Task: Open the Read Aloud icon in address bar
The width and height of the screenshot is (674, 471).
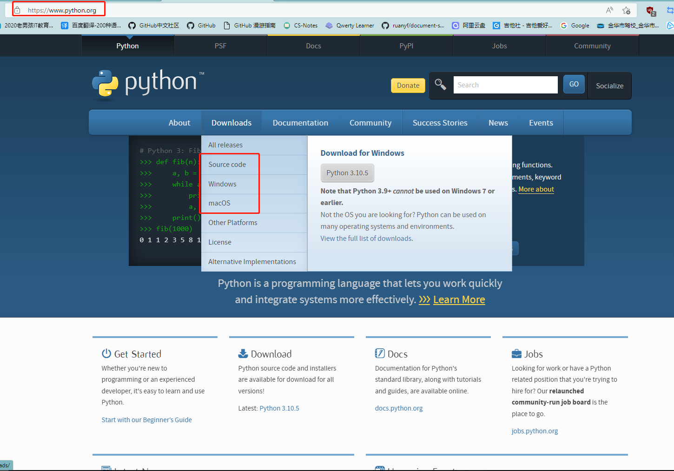Action: pyautogui.click(x=609, y=10)
